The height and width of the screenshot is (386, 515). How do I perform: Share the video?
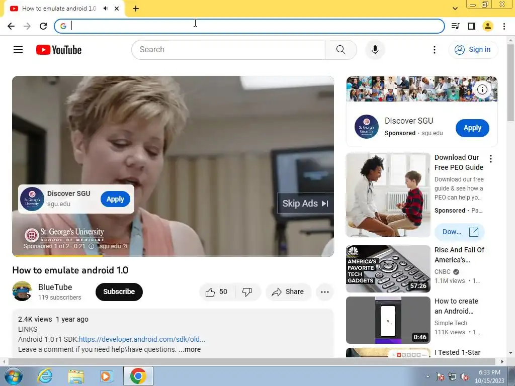[x=288, y=292]
